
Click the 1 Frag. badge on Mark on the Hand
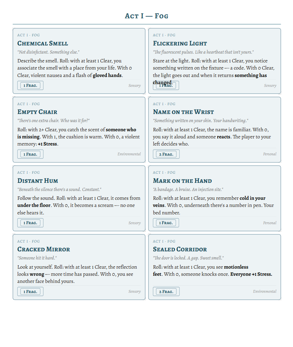(166, 223)
